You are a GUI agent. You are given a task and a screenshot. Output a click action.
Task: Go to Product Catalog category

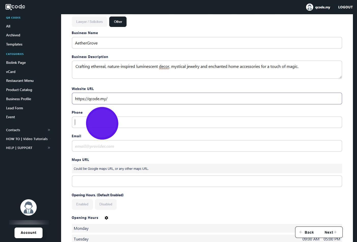click(x=19, y=90)
